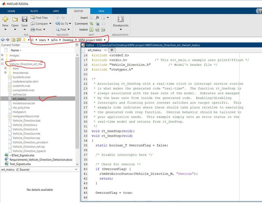Expand the html subfolder
This screenshot has height=203, width=262.
pyautogui.click(x=5, y=68)
